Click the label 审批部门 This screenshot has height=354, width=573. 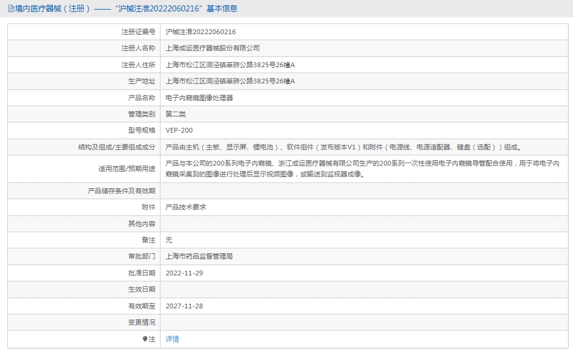(x=141, y=256)
